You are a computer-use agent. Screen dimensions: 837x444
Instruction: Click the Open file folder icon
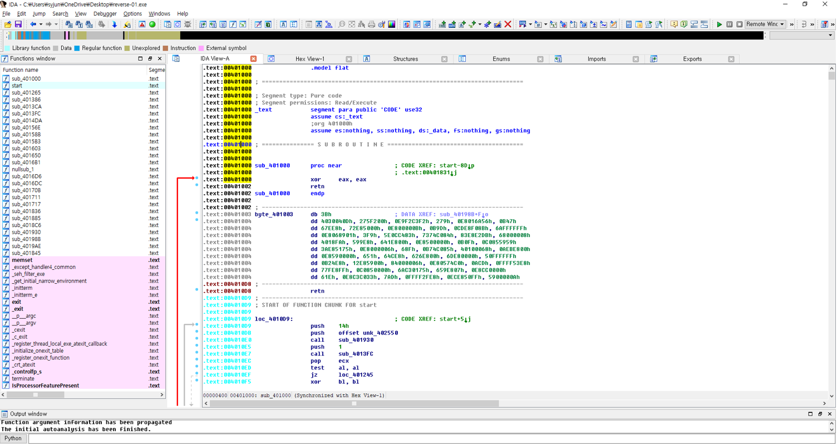[8, 24]
